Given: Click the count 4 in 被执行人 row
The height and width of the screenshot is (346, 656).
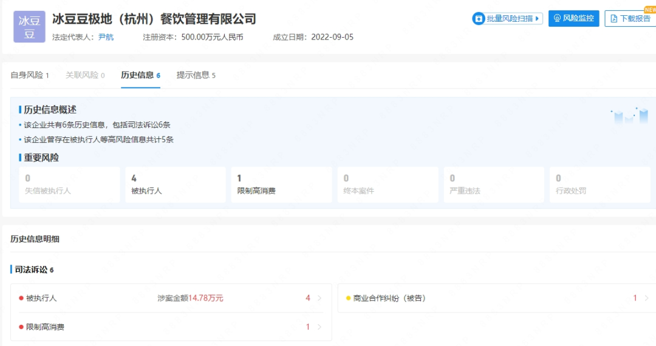Looking at the screenshot, I should (x=308, y=299).
